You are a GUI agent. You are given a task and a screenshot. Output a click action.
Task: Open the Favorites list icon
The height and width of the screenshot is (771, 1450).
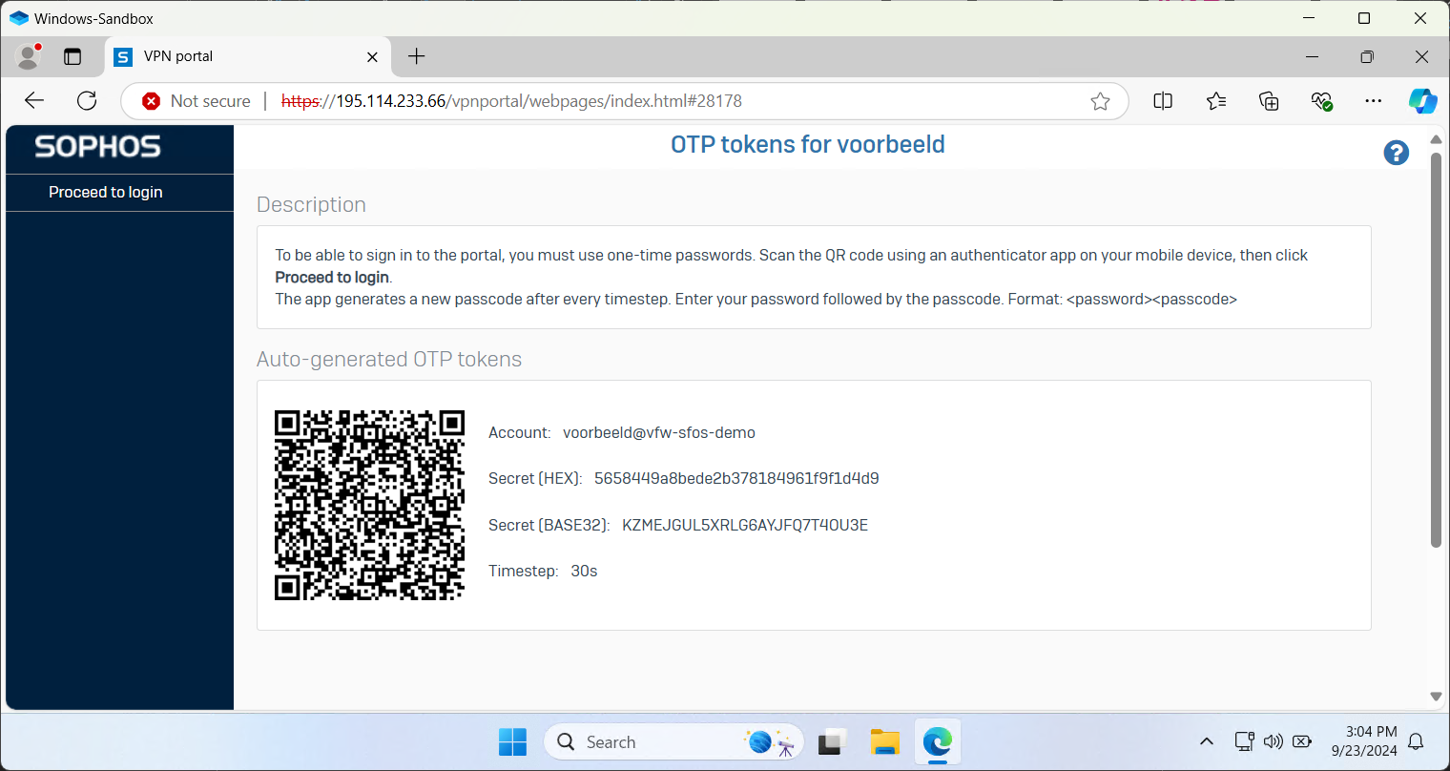click(1216, 101)
